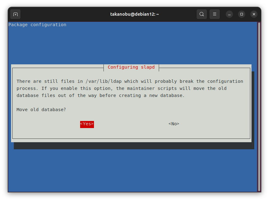Select <Yes> to move old database
The height and width of the screenshot is (201, 269).
87,124
